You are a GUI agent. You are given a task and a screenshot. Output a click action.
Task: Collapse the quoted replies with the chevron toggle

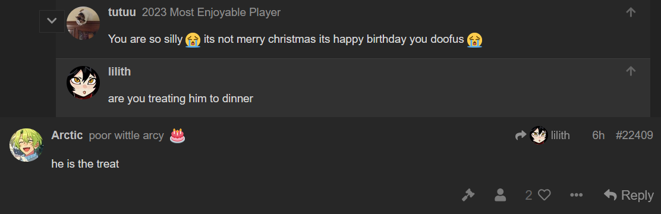click(x=52, y=21)
